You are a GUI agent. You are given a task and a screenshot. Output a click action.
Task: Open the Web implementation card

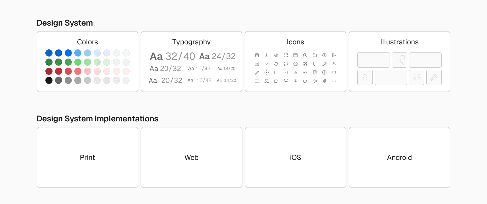click(x=192, y=157)
